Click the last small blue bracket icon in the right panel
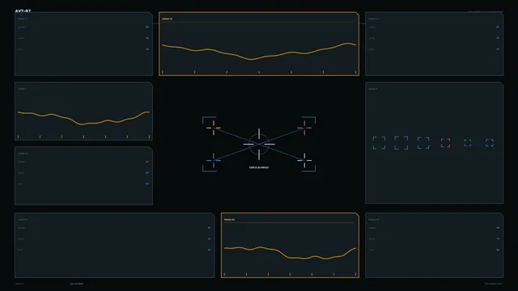The height and width of the screenshot is (291, 518). [490, 143]
